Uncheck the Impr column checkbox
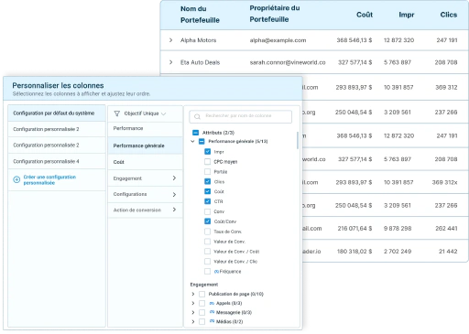469x334 pixels. coord(207,151)
